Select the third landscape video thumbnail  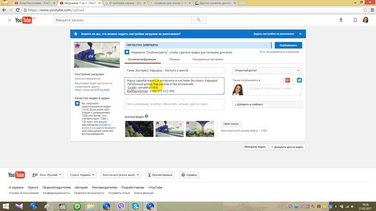click(x=200, y=129)
